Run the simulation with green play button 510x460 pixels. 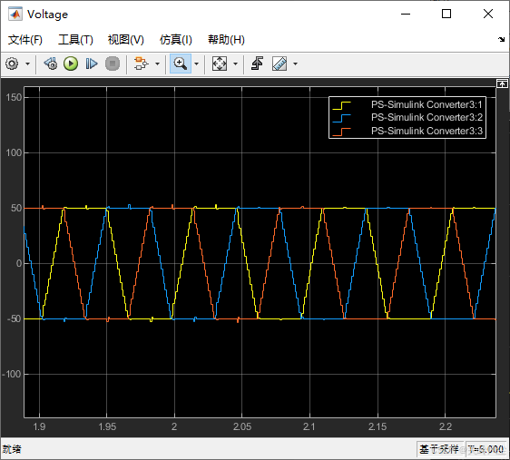click(x=71, y=64)
